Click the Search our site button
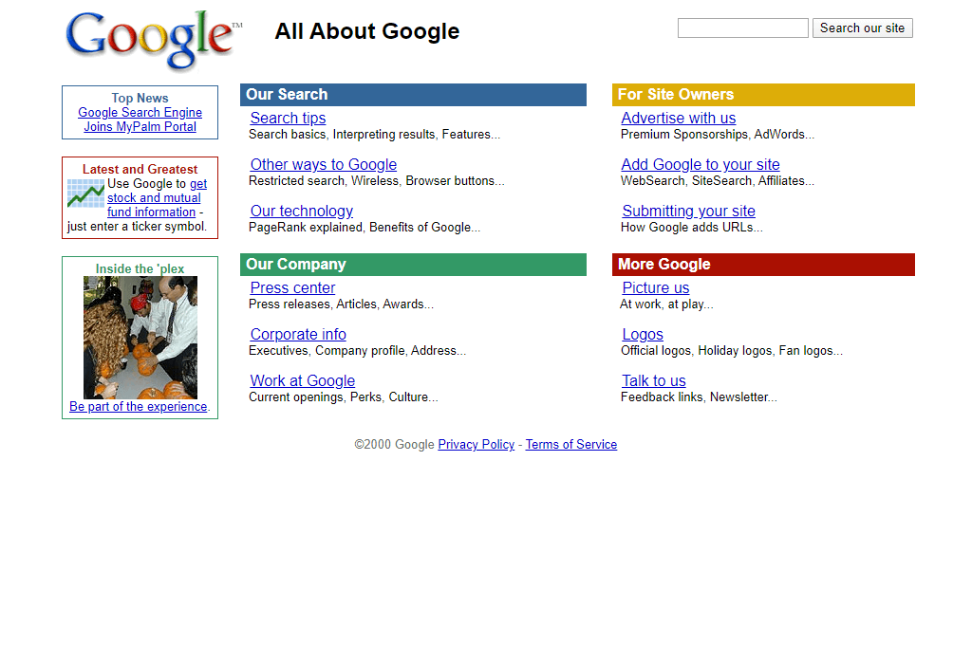 pyautogui.click(x=862, y=28)
